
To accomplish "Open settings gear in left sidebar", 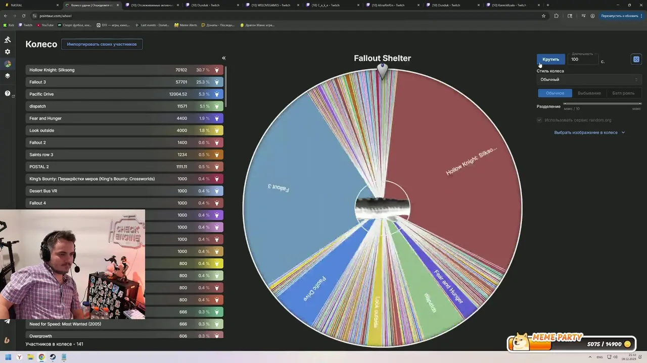I will 8,51.
